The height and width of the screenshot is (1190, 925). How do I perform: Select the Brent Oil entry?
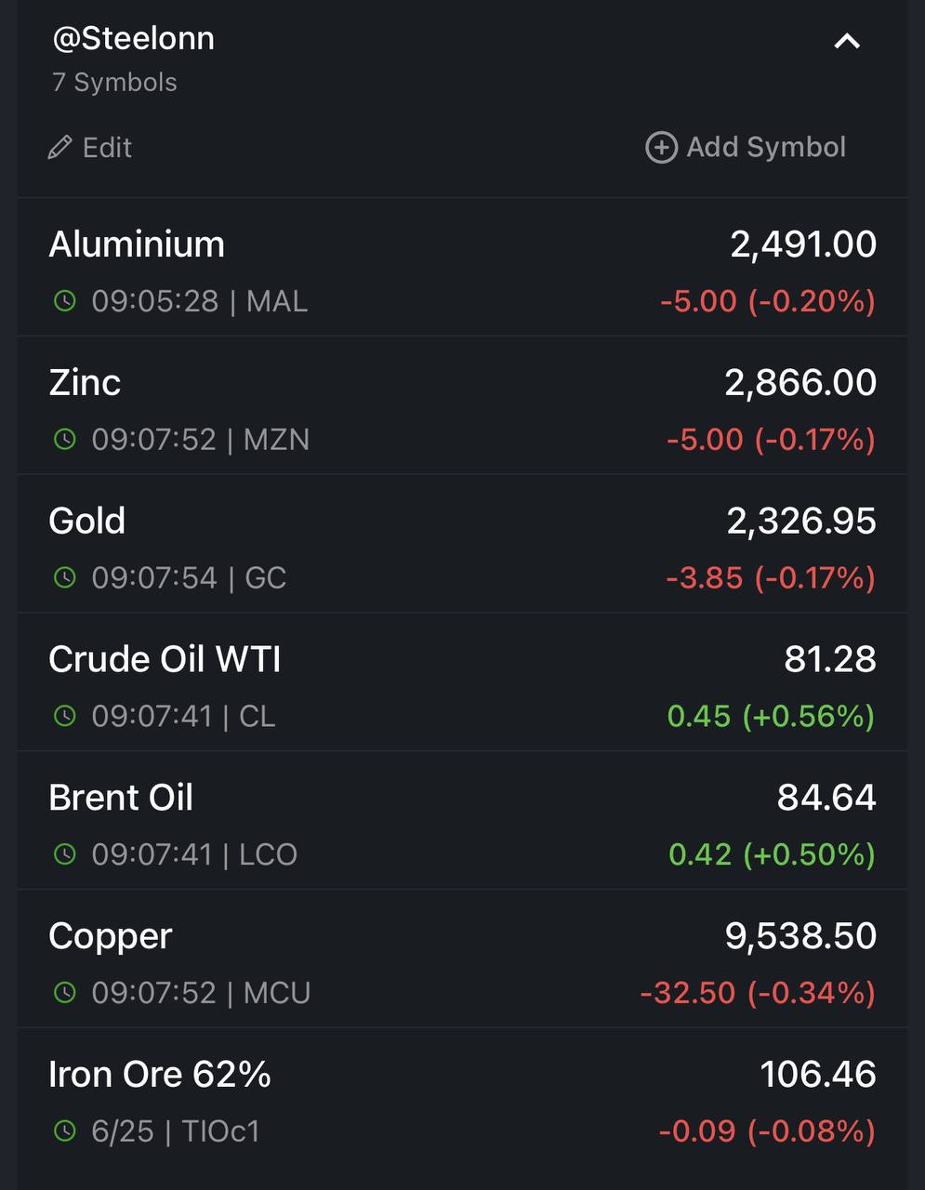462,821
